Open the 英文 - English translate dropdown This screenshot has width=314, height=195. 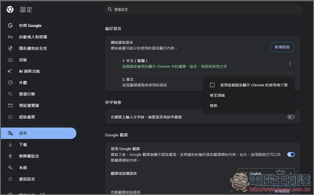pos(266,173)
